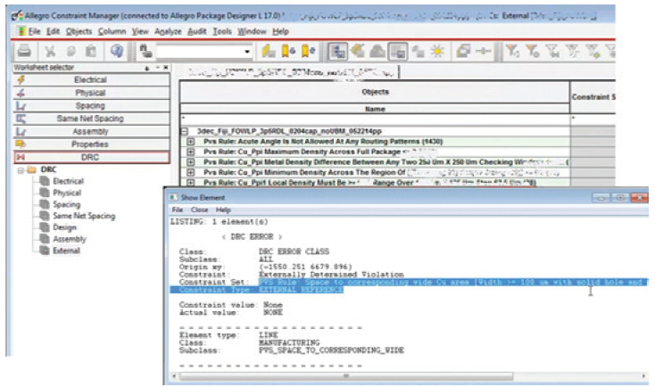Expand Cu_Ppi1 Local Density rule row
The width and height of the screenshot is (655, 387).
pyautogui.click(x=190, y=183)
